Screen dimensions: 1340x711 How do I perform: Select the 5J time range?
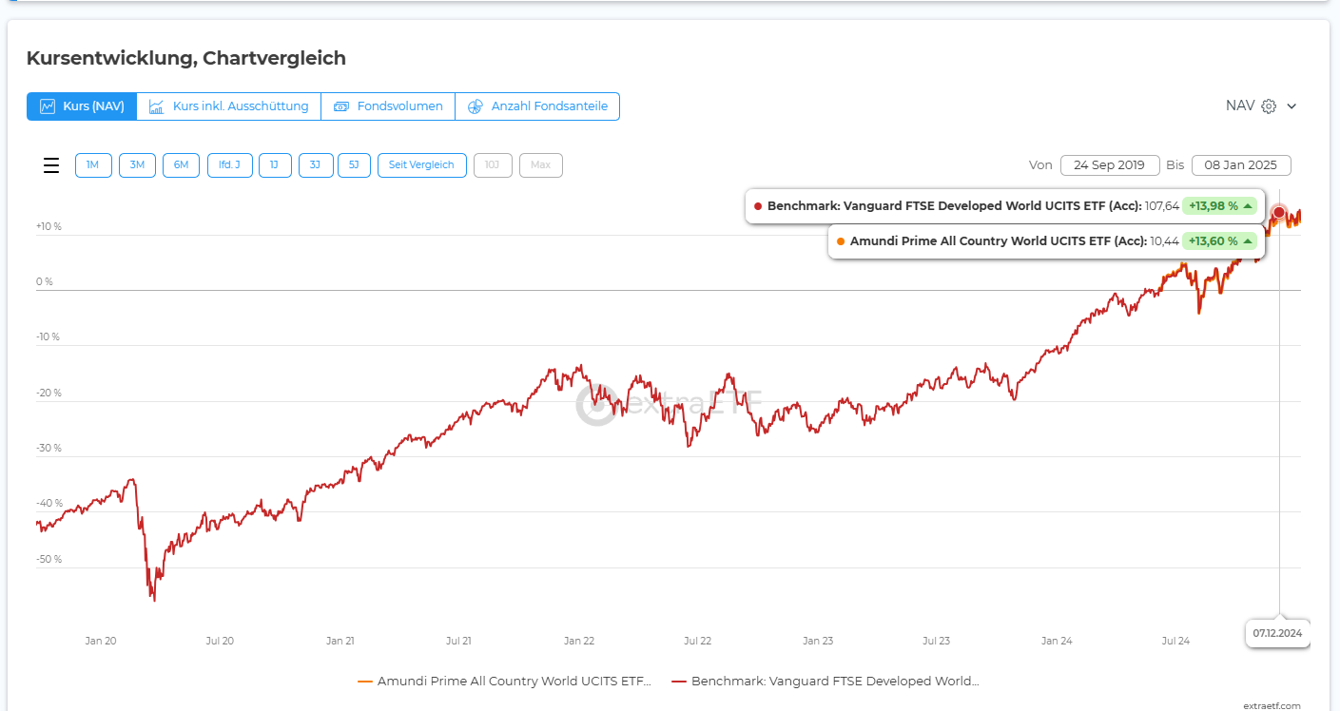point(354,165)
